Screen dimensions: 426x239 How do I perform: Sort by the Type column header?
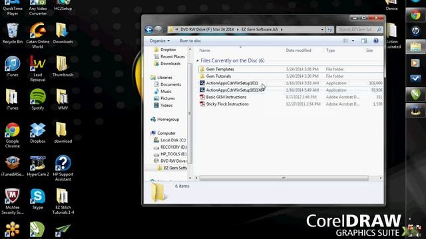330,50
